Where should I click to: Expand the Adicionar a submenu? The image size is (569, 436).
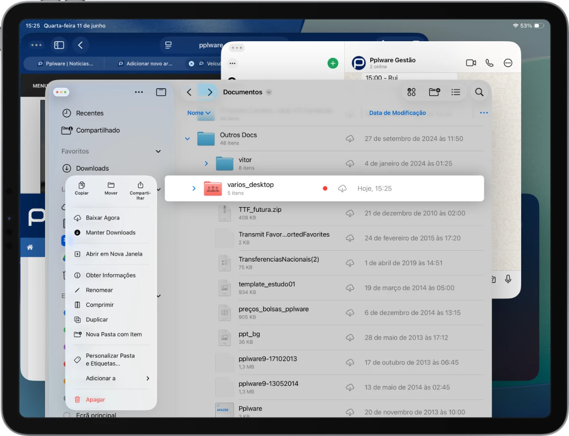[111, 378]
